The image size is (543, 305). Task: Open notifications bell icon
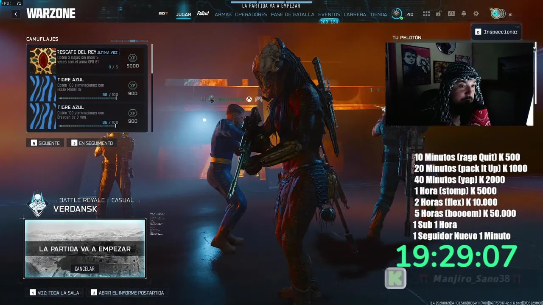[x=464, y=14]
